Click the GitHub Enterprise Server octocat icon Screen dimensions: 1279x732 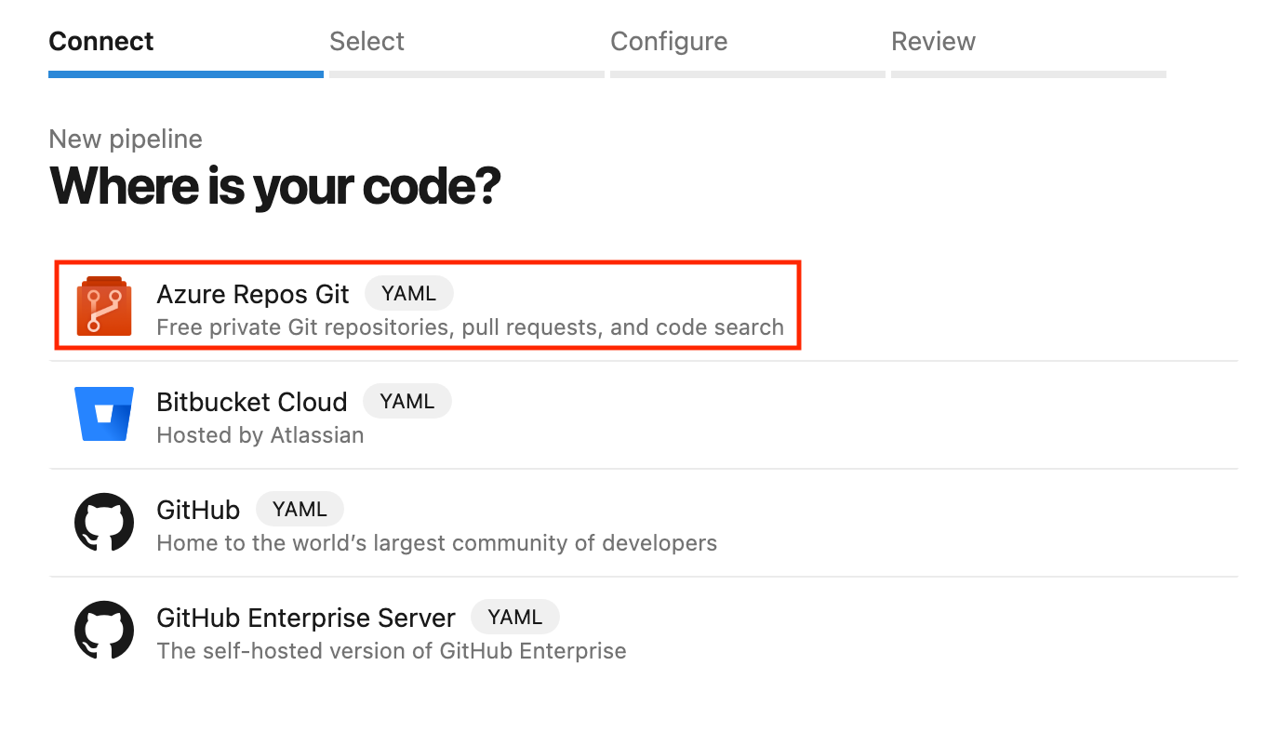pos(104,630)
